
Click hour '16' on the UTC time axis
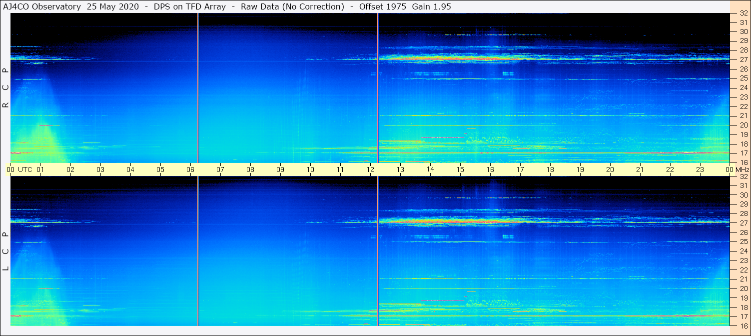tap(490, 169)
